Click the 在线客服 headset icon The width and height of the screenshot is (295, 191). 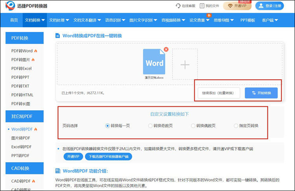pyautogui.click(x=178, y=6)
